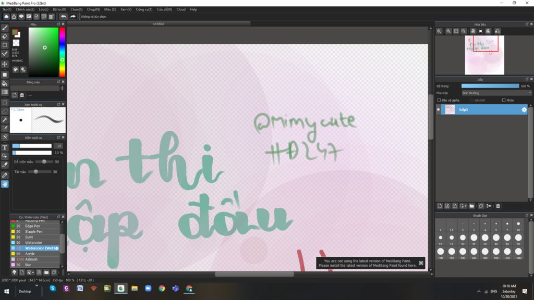The image size is (534, 300).
Task: Select the transparent color swatch
Action: [x=16, y=43]
